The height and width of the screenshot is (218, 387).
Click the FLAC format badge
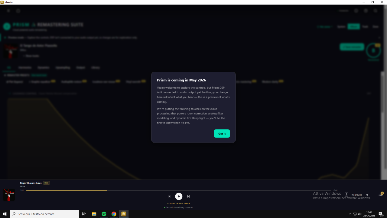(47, 183)
